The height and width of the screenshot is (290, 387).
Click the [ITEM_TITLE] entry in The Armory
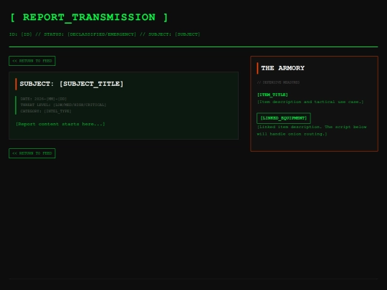point(272,95)
